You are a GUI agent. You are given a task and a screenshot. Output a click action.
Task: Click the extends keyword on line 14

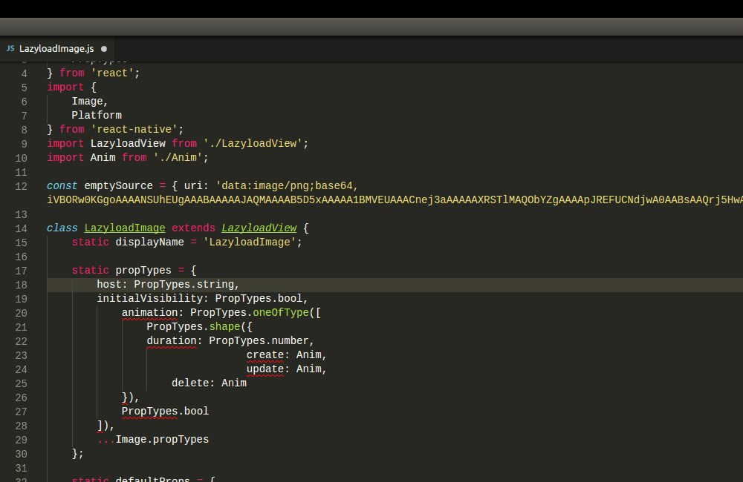193,228
